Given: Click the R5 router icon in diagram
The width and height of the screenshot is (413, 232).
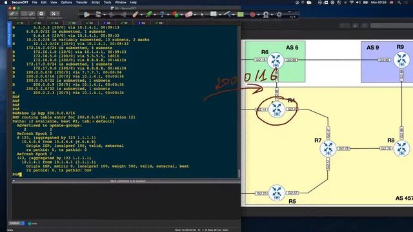Looking at the screenshot, I should (x=277, y=193).
